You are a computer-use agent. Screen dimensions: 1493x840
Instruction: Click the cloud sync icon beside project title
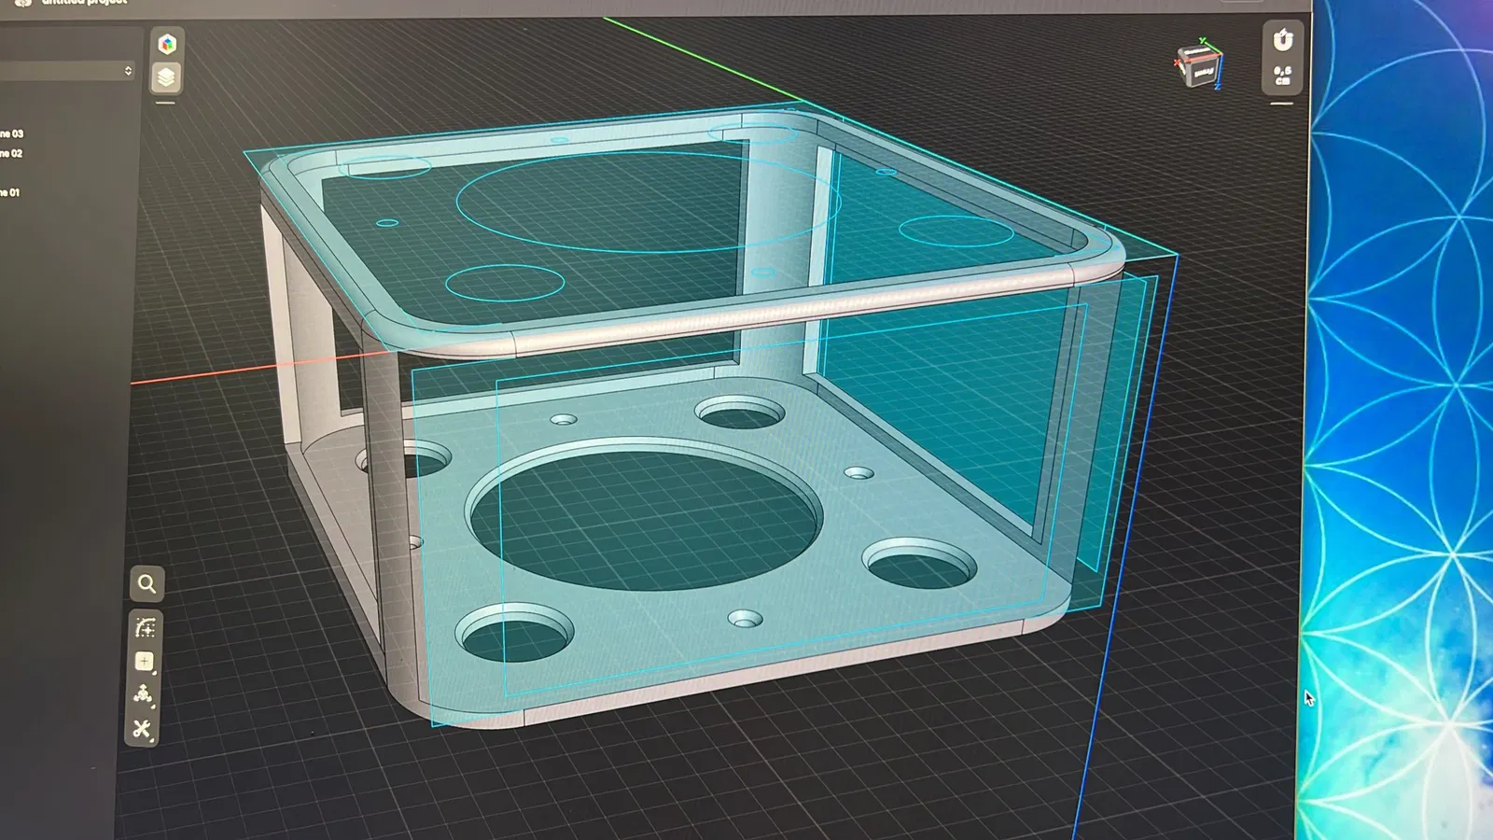pos(23,3)
